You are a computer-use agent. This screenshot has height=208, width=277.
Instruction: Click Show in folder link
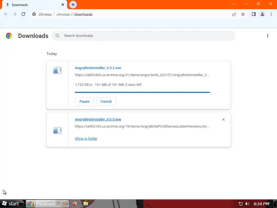click(86, 139)
